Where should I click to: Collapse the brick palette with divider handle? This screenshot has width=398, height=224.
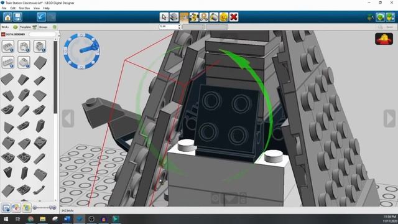coord(59,35)
